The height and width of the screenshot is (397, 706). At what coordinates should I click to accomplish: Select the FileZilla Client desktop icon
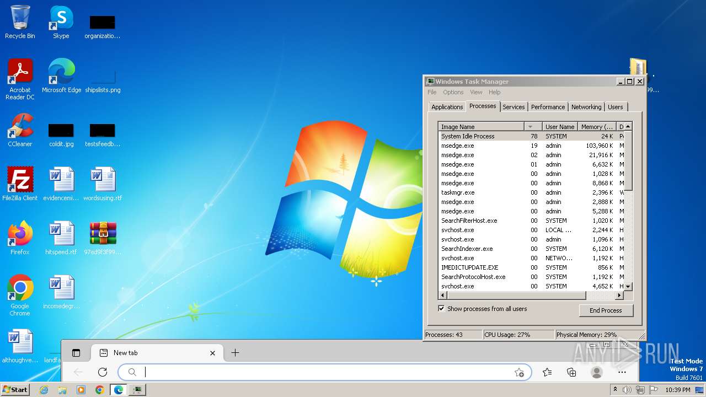point(20,184)
